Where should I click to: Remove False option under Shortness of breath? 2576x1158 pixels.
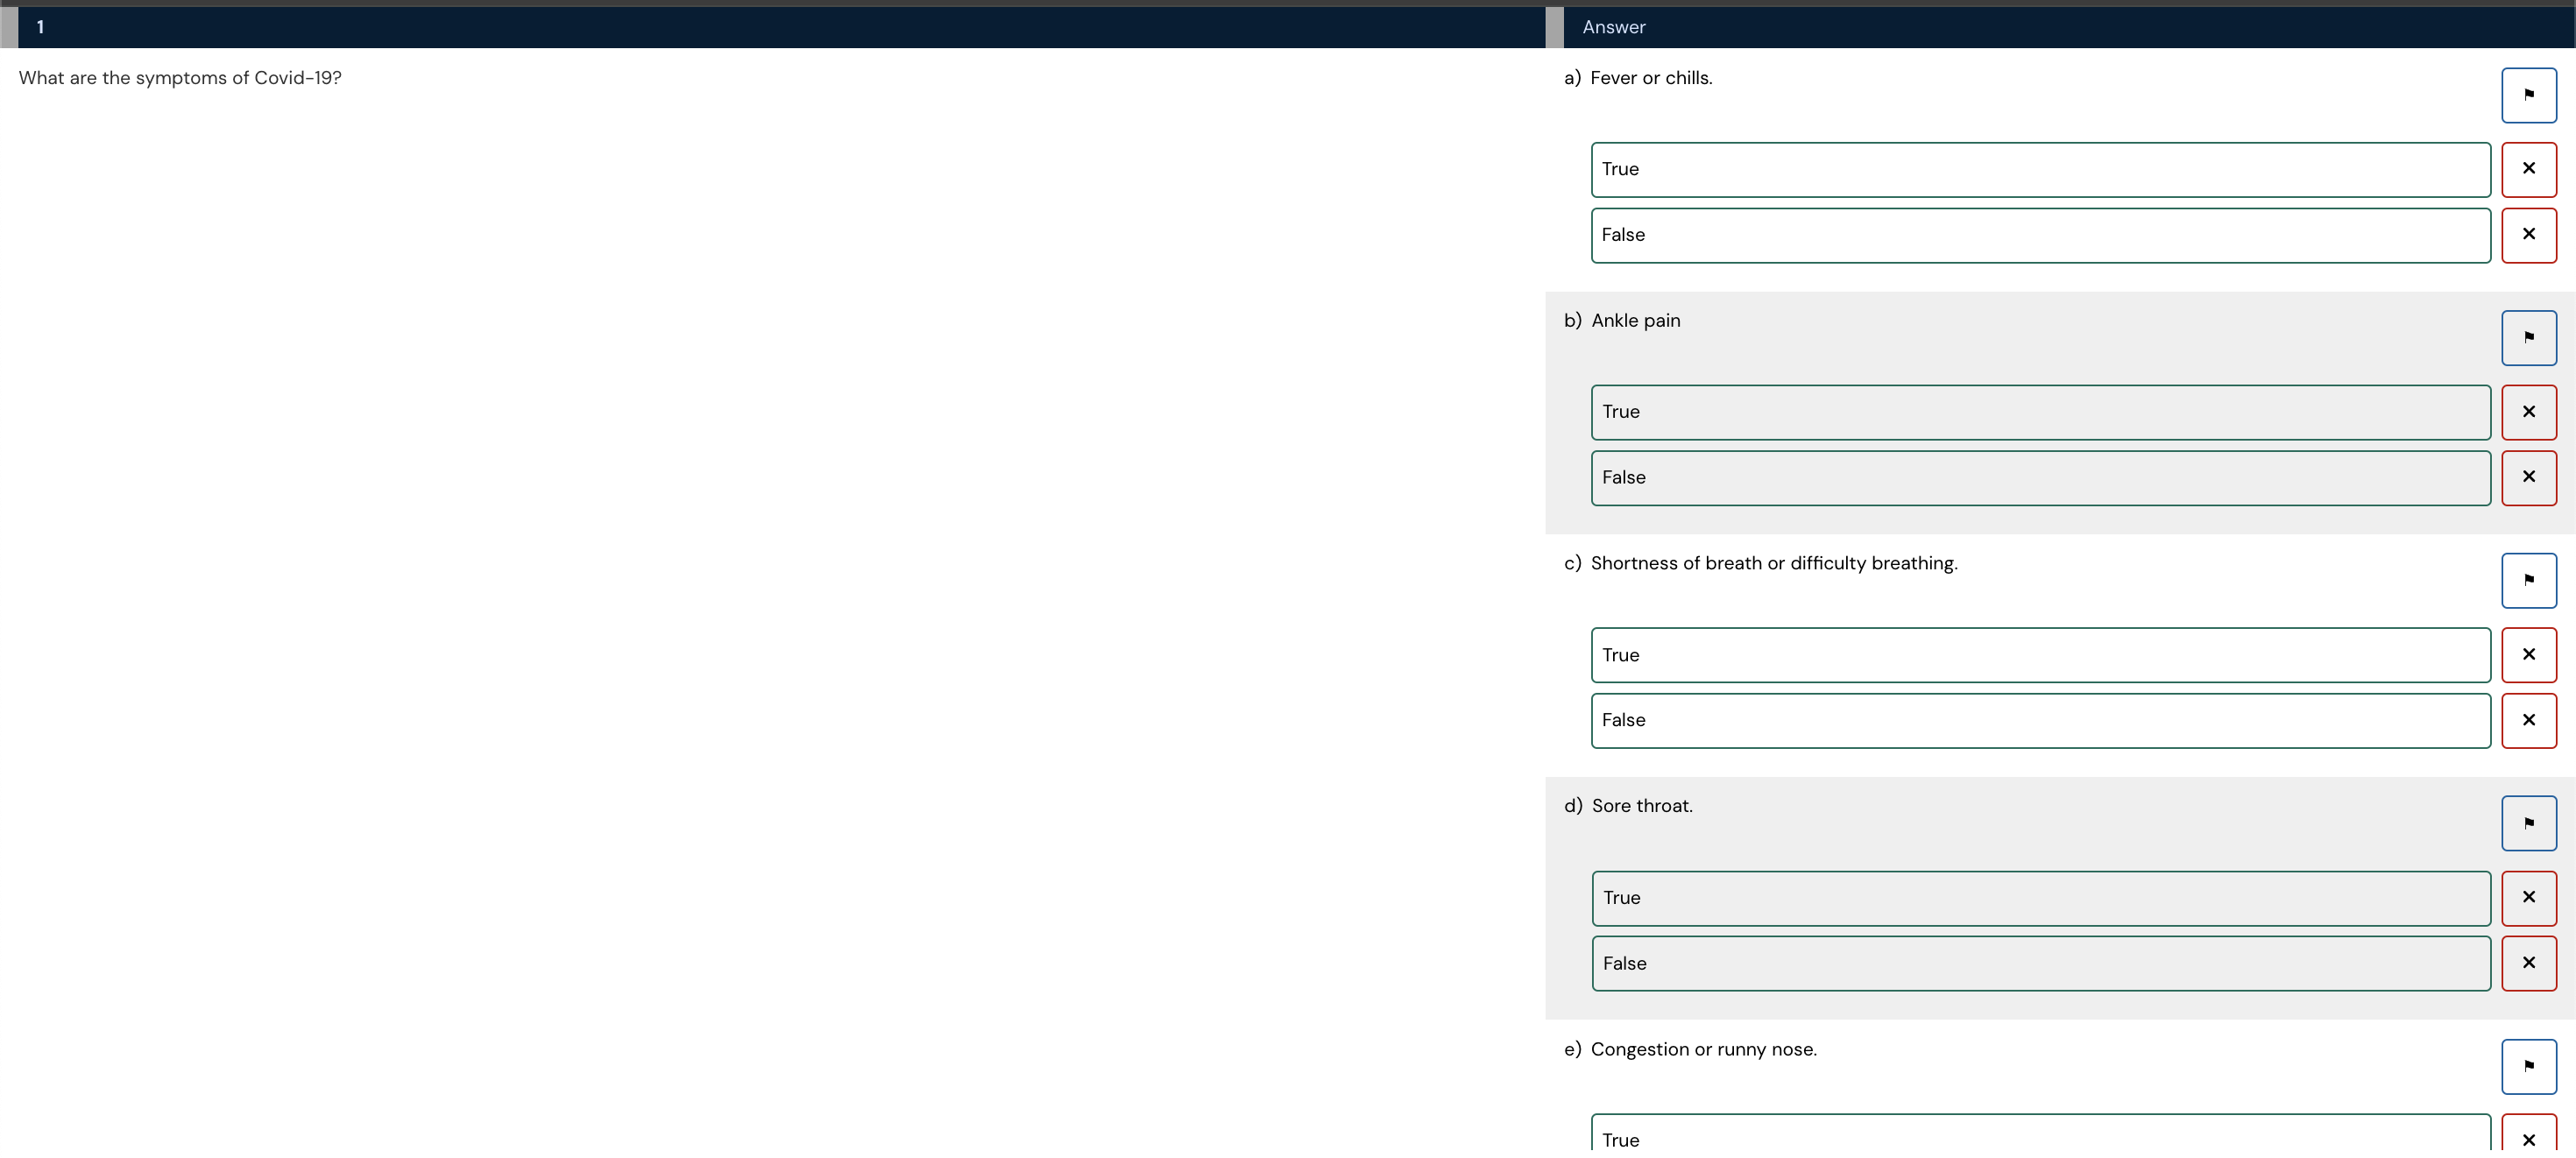tap(2528, 720)
